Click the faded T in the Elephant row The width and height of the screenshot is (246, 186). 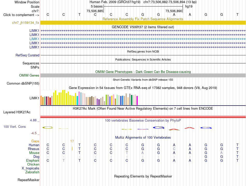(63, 161)
